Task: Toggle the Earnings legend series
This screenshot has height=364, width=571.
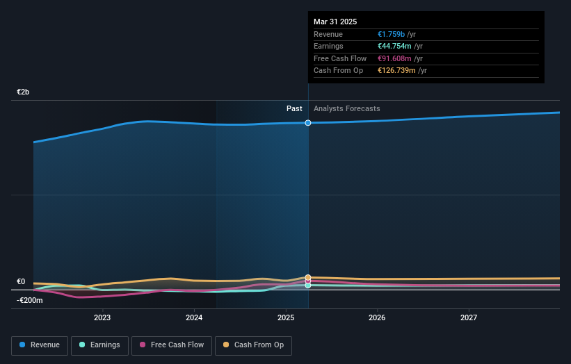Action: (x=99, y=345)
